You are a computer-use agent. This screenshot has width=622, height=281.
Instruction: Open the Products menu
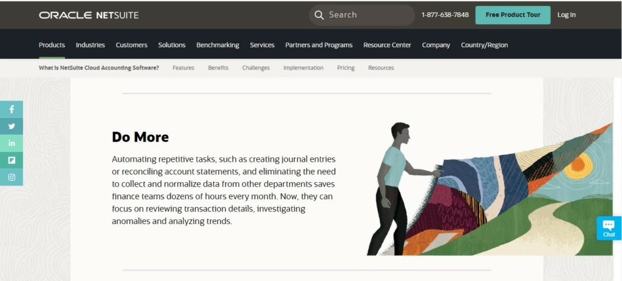click(x=52, y=45)
